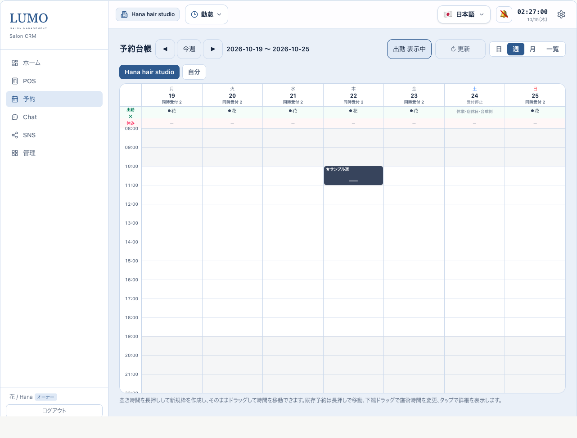577x438 pixels.
Task: Open 管理 in the sidebar
Action: tap(54, 153)
